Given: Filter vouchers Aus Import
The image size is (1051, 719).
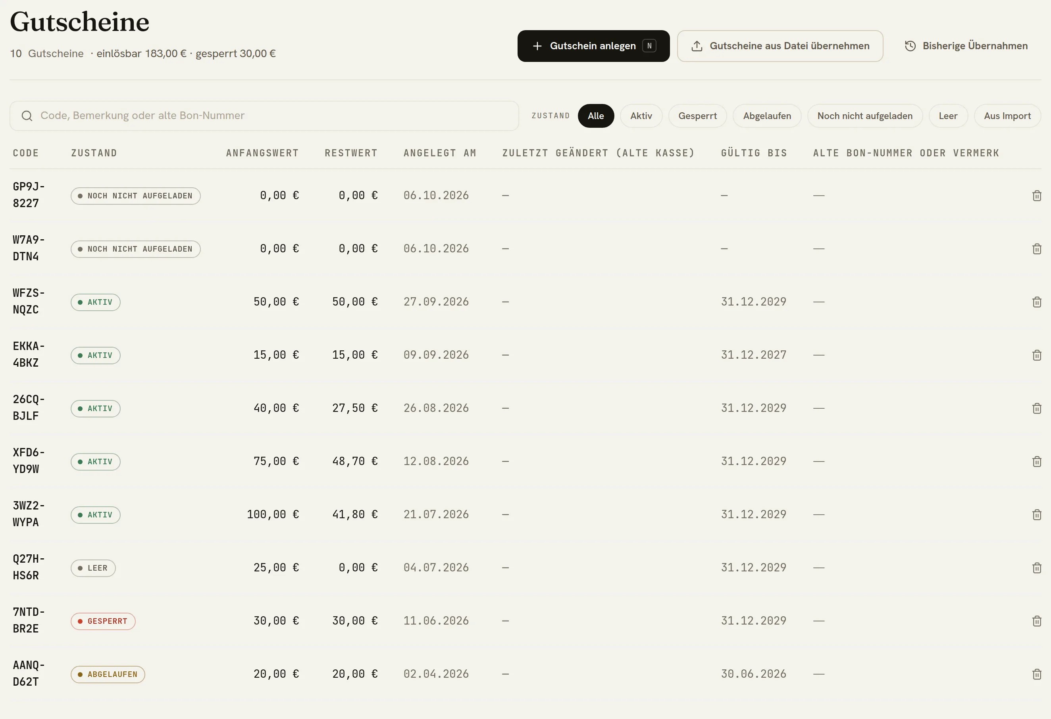Looking at the screenshot, I should pos(1007,116).
